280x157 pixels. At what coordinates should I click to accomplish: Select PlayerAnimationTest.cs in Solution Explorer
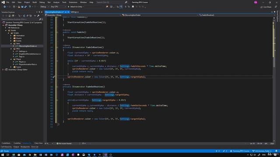tap(28, 64)
